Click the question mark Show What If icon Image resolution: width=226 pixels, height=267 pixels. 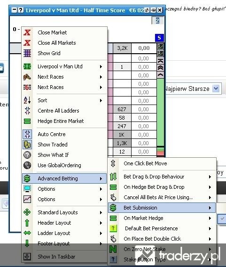pyautogui.click(x=27, y=155)
